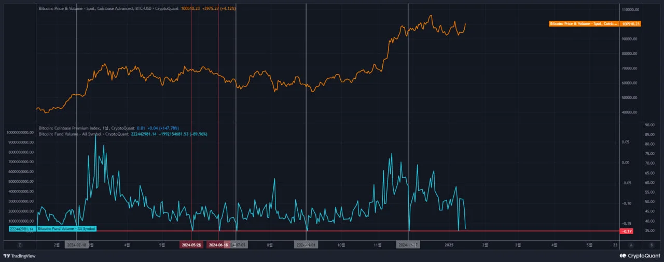Click the 2024-05-26 red date marker
Screen dimensions: 664x262
pyautogui.click(x=191, y=245)
